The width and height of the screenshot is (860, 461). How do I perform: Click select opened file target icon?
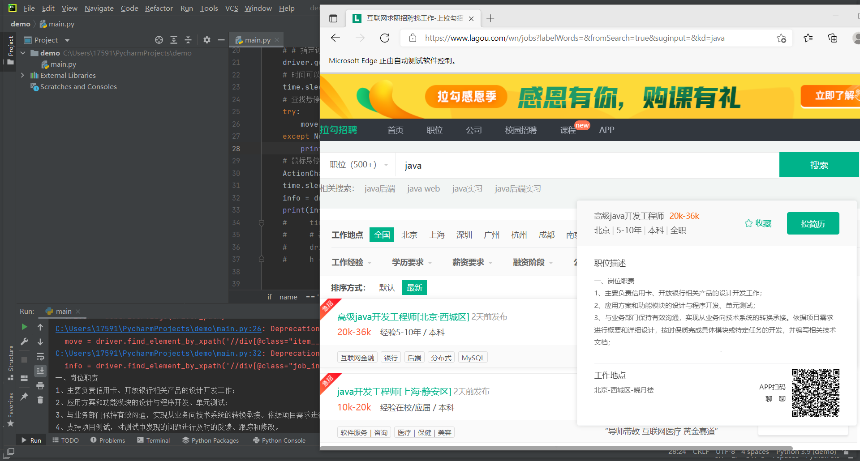(x=159, y=40)
